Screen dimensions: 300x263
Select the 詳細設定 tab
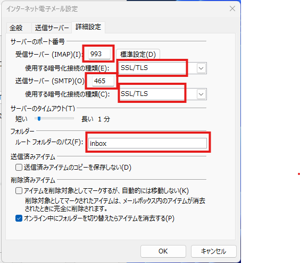coord(88,27)
